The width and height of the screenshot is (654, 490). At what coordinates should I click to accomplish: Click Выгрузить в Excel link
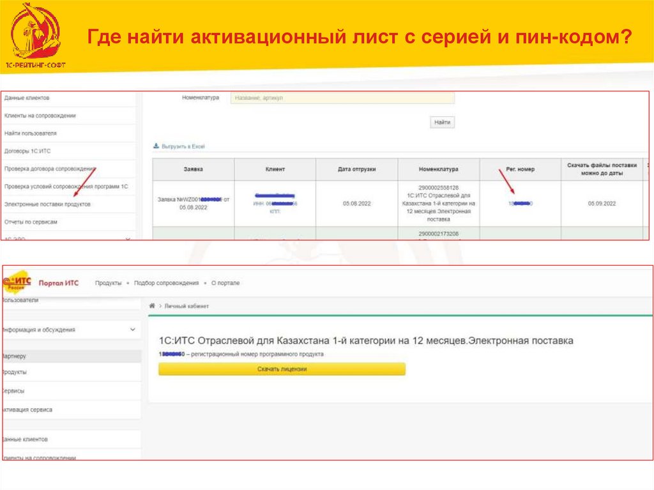pyautogui.click(x=183, y=146)
